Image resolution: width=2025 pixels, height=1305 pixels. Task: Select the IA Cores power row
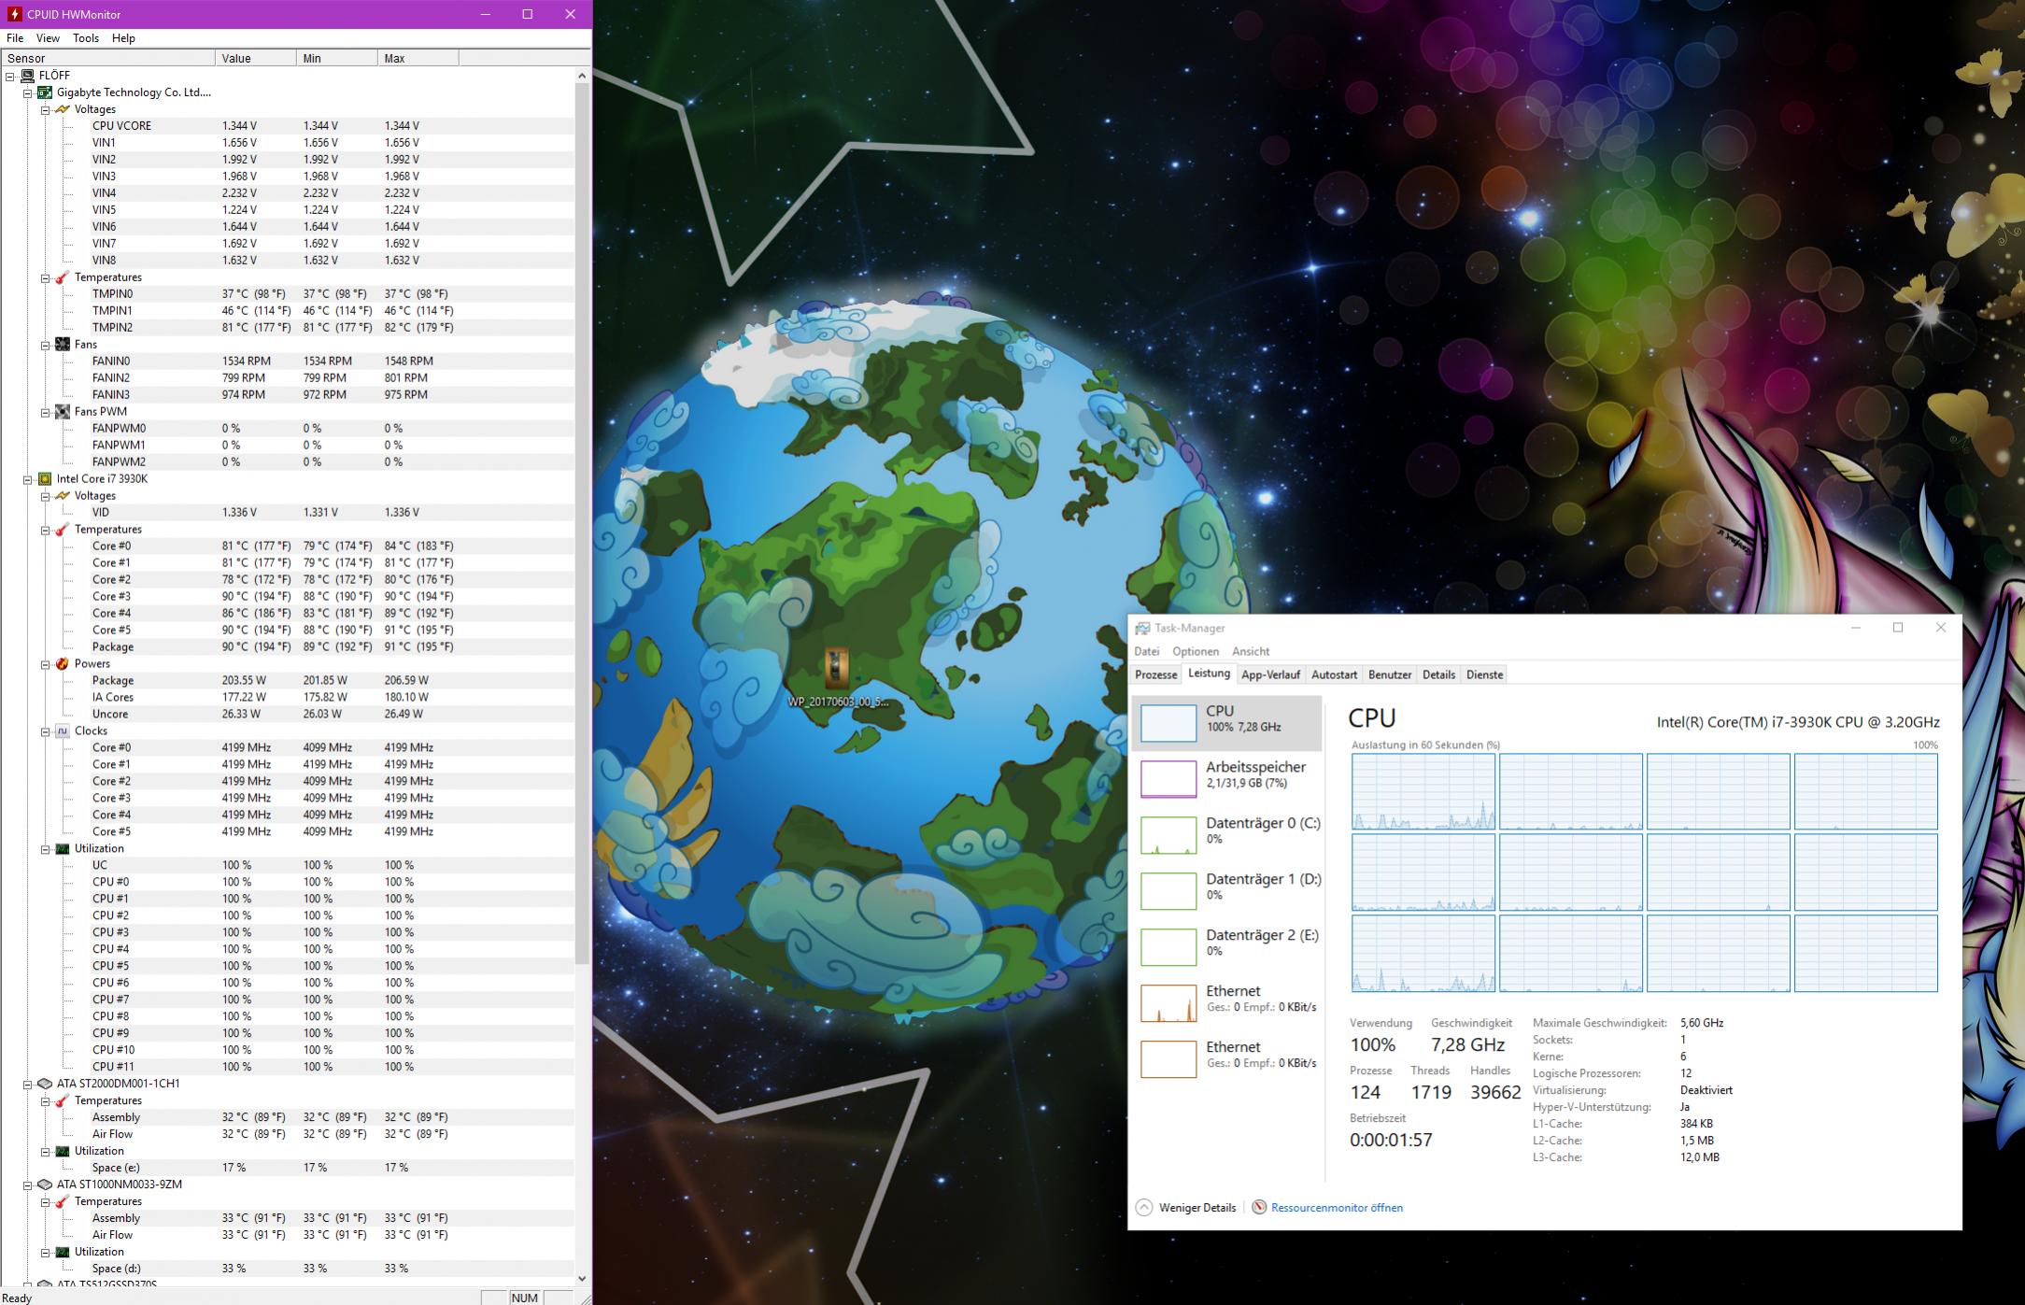(287, 698)
